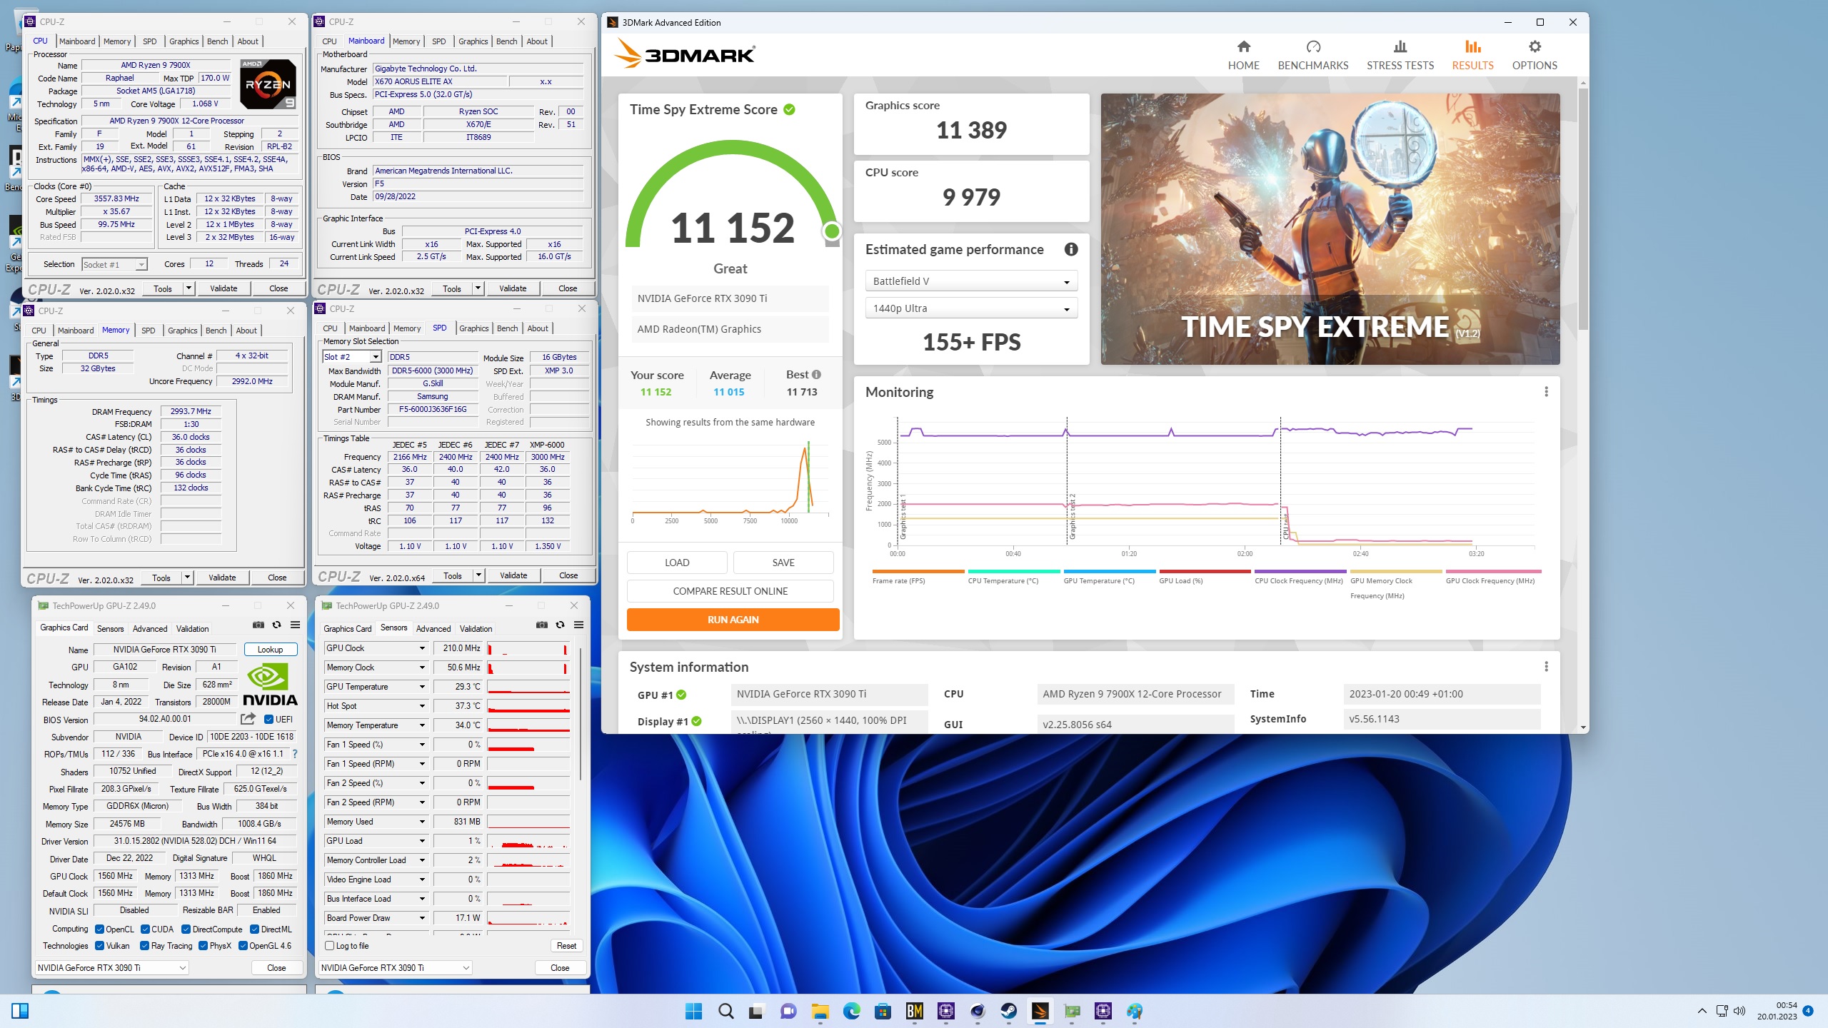1828x1028 pixels.
Task: Open Windows Start menu
Action: pyautogui.click(x=693, y=1011)
